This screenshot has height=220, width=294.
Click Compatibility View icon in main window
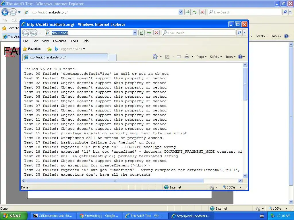(187, 12)
